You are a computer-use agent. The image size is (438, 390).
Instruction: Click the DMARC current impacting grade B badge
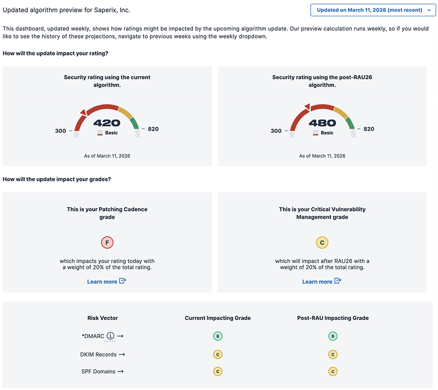coord(218,336)
